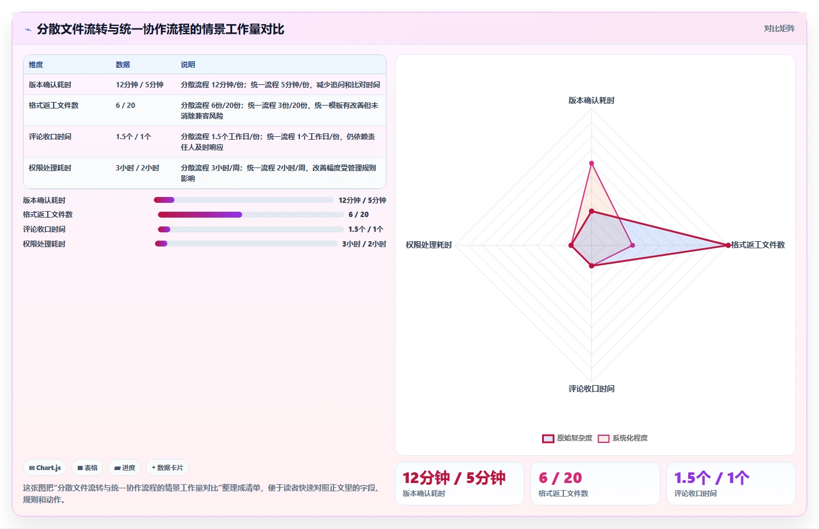Screen dimensions: 819x529
Task: Click radar axis label 格式返工文件数
Action: tap(758, 245)
